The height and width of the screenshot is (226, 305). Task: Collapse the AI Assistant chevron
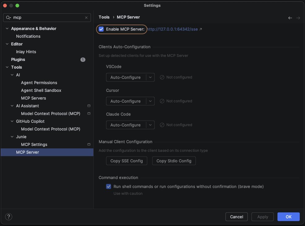click(12, 106)
